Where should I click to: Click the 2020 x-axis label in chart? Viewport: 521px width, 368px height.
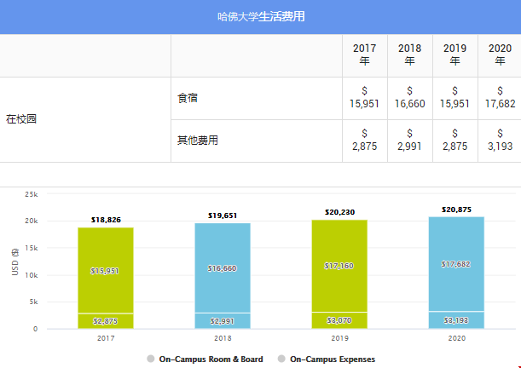[457, 338]
